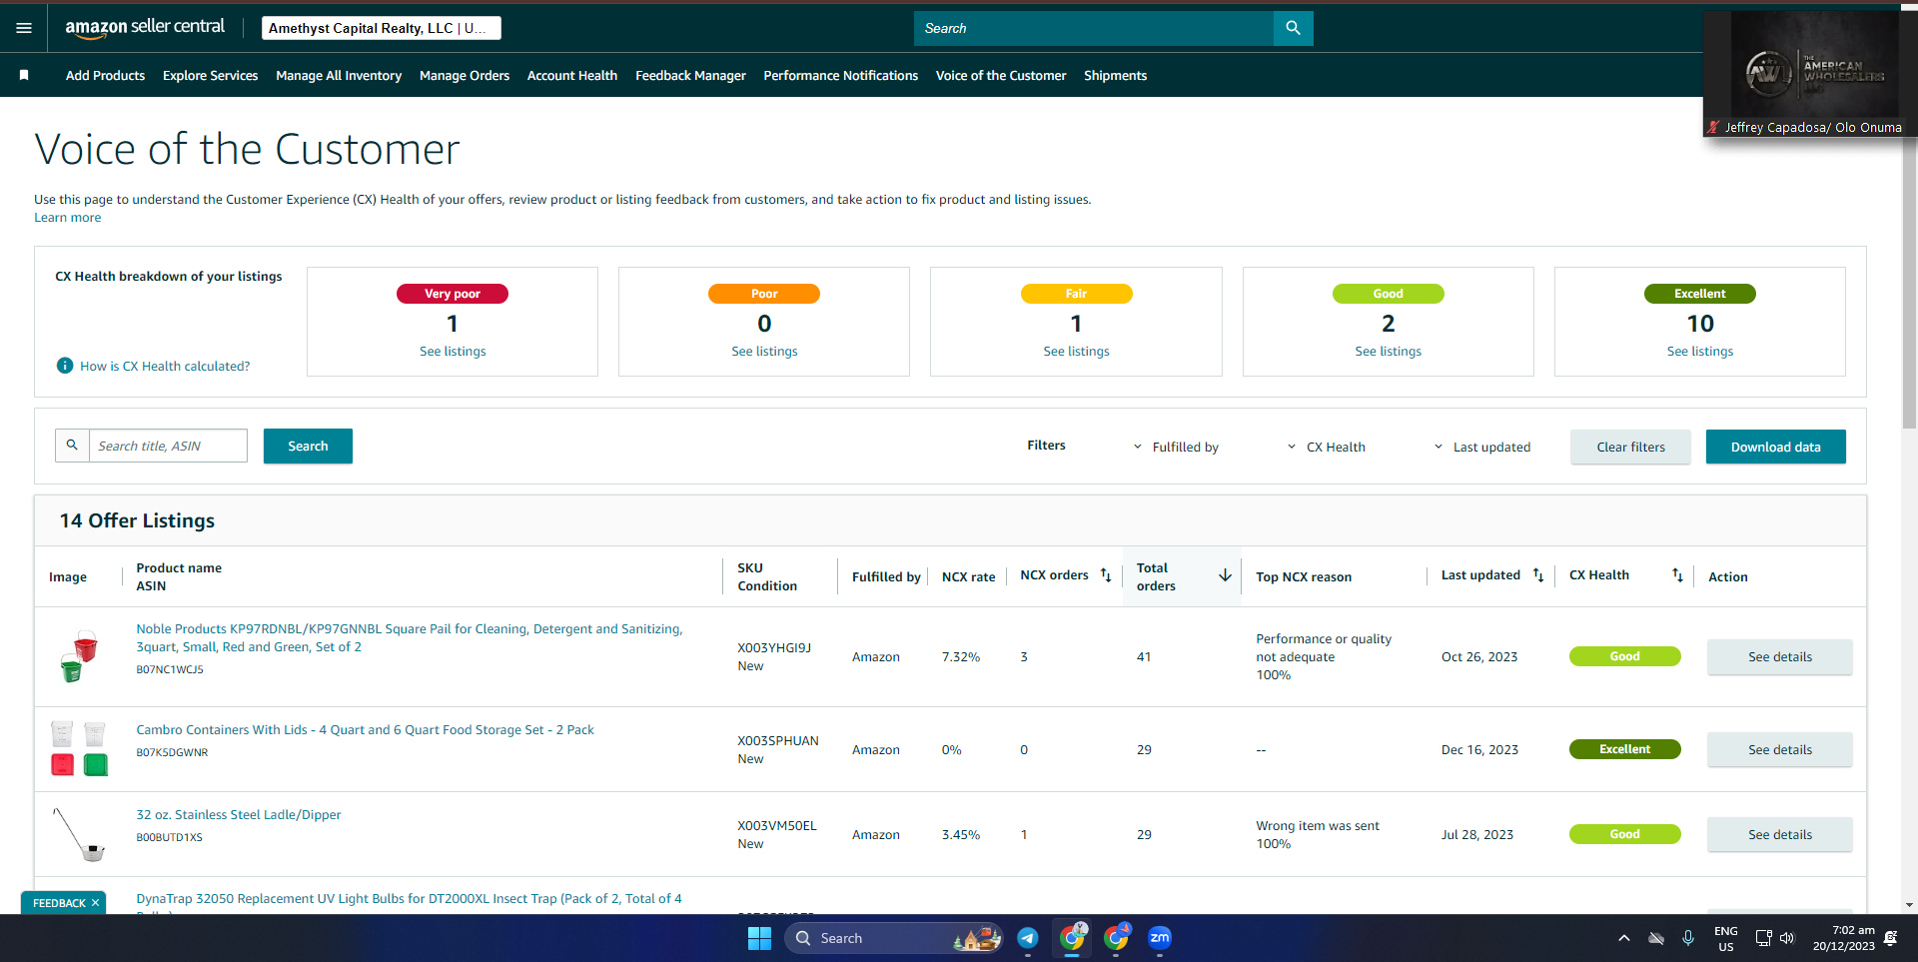Screen dimensions: 1918x962
Task: Open the clock and date in taskbar
Action: [1843, 938]
